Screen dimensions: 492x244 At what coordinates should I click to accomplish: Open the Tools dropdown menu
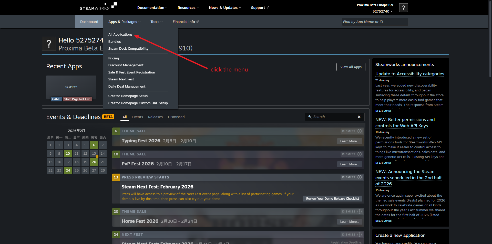pos(156,22)
